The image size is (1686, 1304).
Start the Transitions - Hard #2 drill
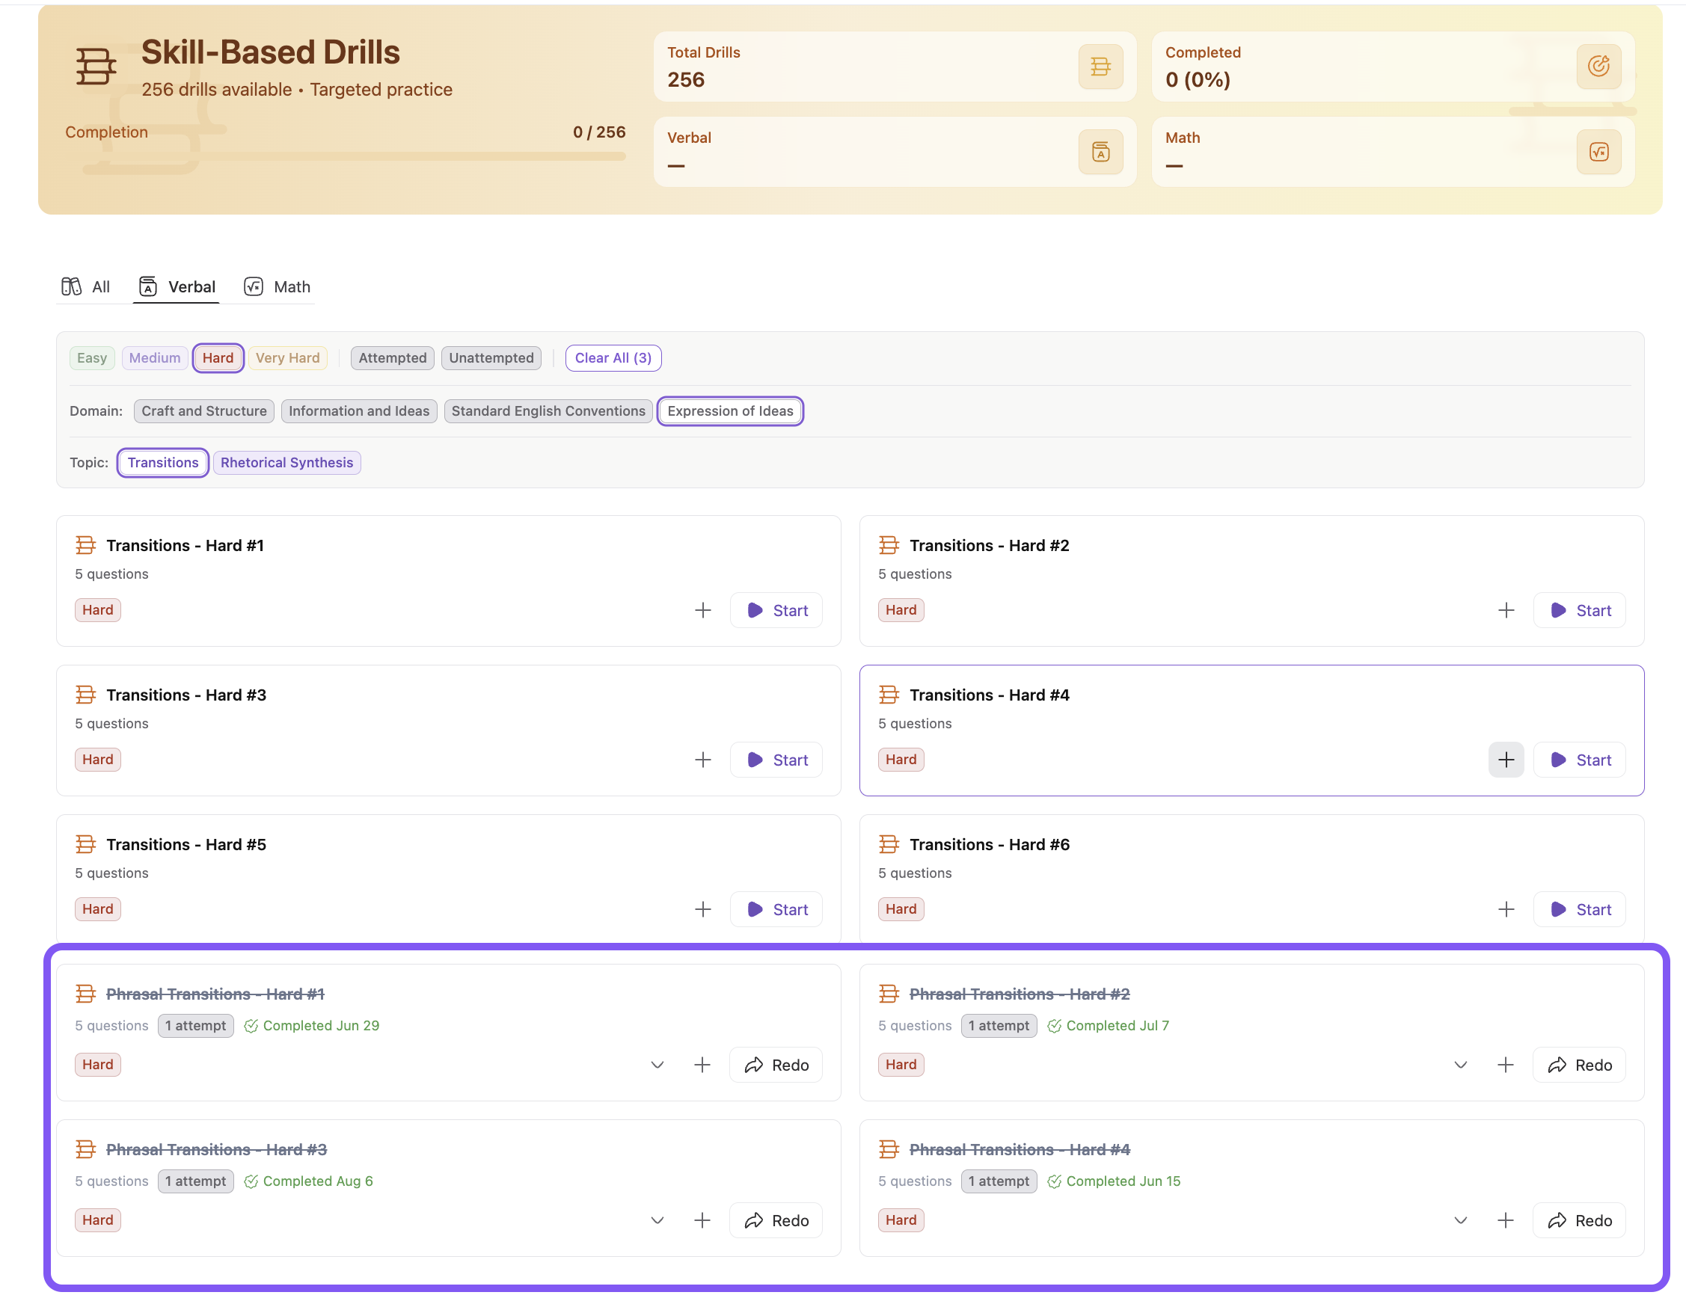tap(1579, 610)
